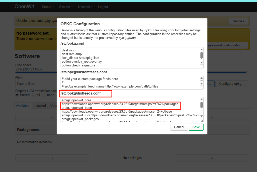257x172 pixels.
Task: Open the System menu
Action: [x=66, y=7]
